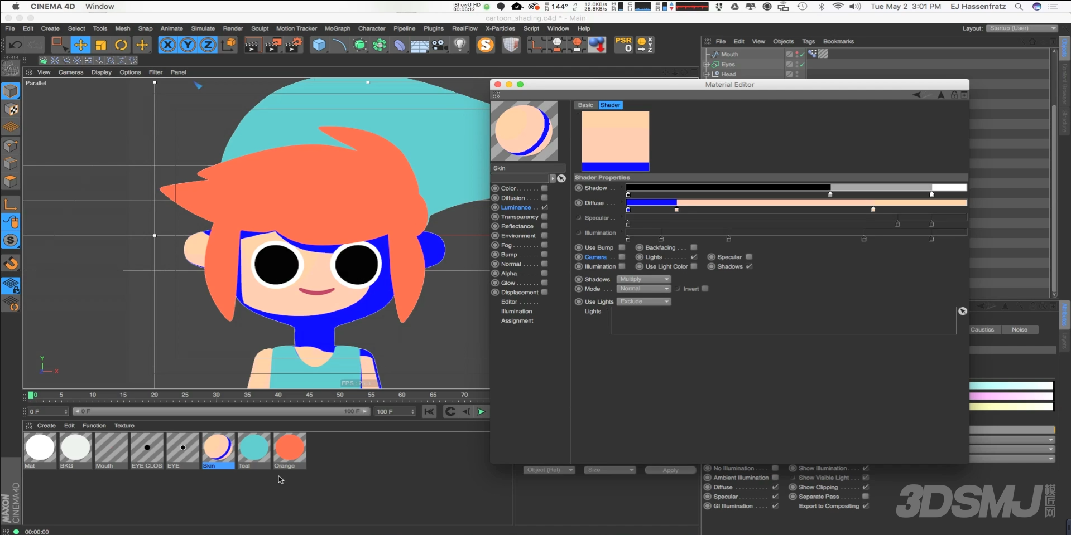Click Render View clapperboard icon
Screen dimensions: 1071x535
coord(252,45)
